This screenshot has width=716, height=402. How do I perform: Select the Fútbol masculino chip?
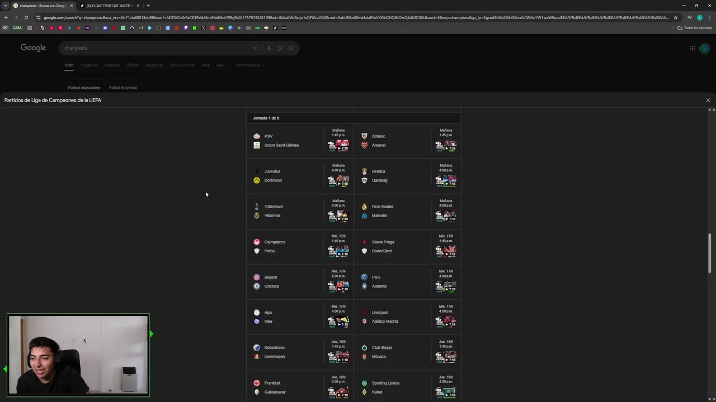click(x=84, y=88)
